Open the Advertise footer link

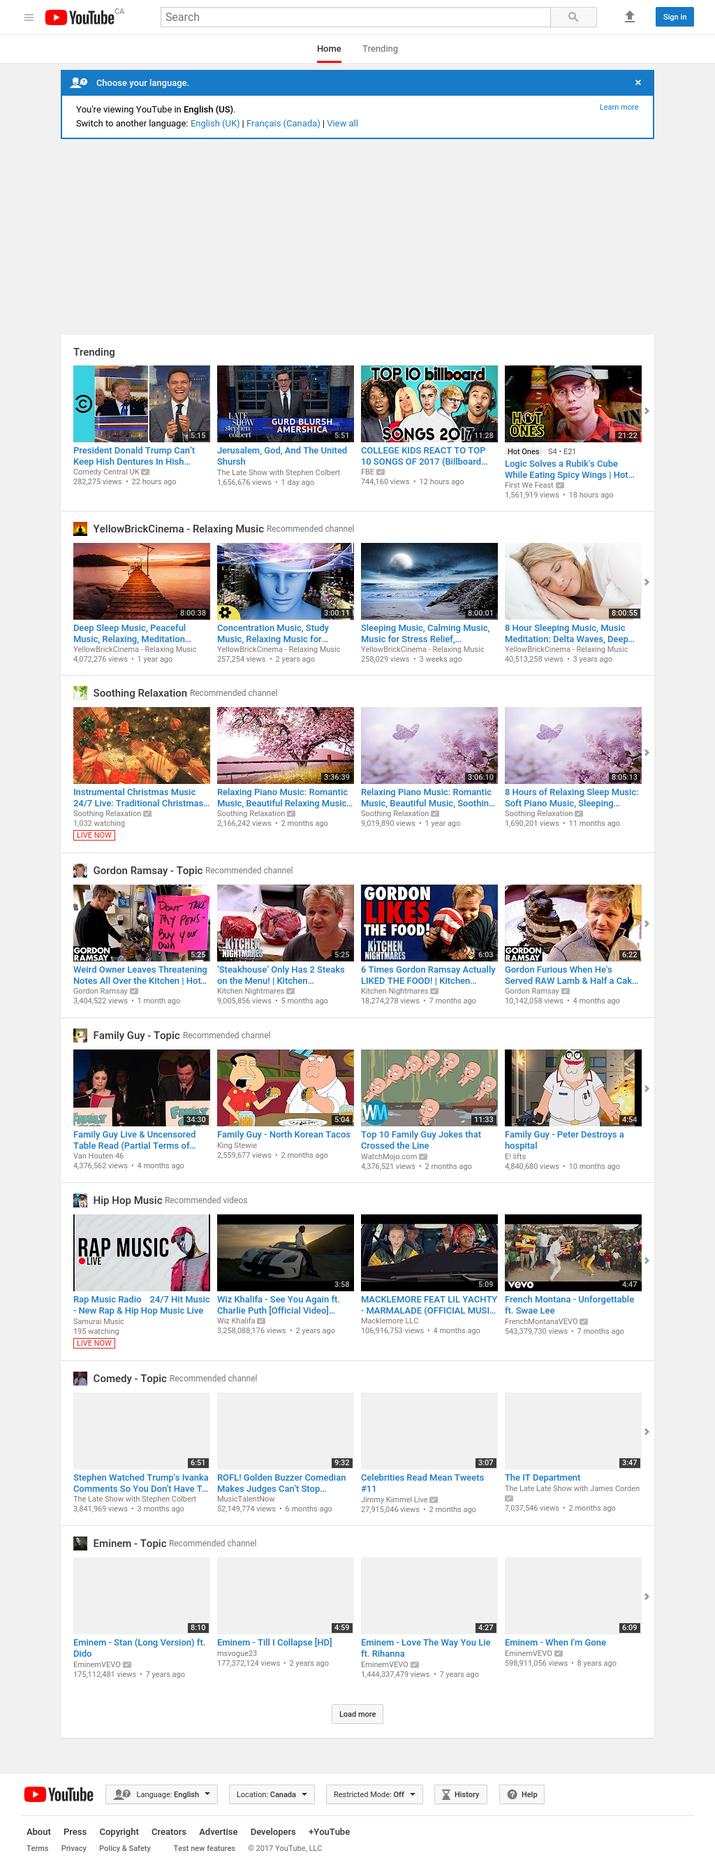[x=219, y=1832]
